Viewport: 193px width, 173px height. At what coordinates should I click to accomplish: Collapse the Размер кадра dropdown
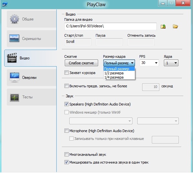(x=119, y=63)
